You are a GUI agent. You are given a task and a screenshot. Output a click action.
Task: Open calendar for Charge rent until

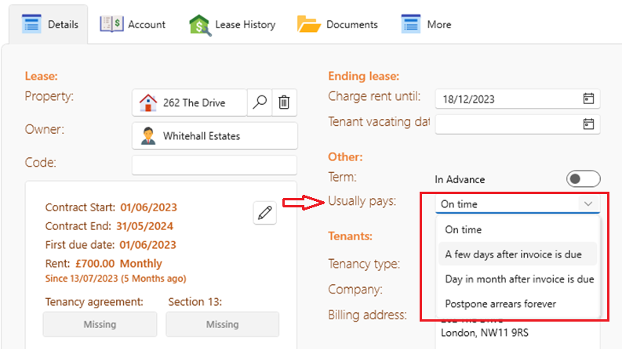(x=588, y=99)
